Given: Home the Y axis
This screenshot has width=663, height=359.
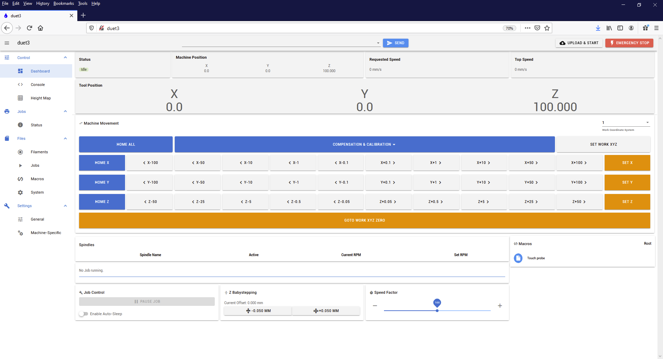Looking at the screenshot, I should pos(102,182).
